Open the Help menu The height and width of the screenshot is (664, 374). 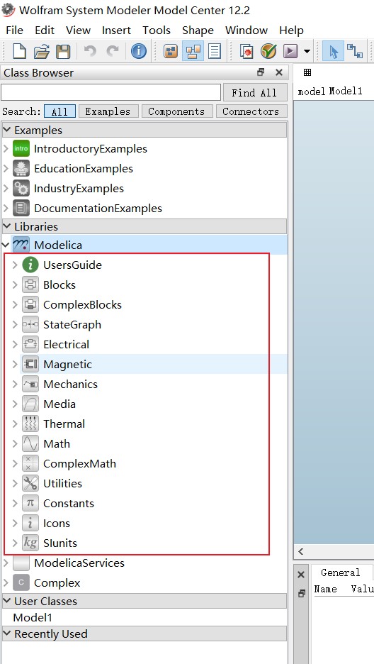pos(291,30)
